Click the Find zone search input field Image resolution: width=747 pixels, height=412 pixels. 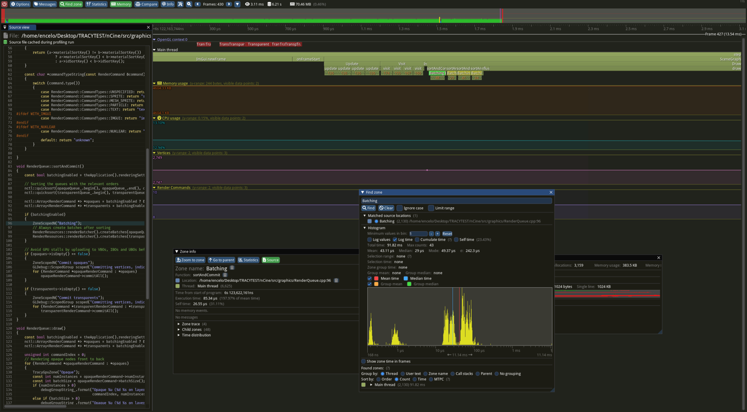point(456,201)
